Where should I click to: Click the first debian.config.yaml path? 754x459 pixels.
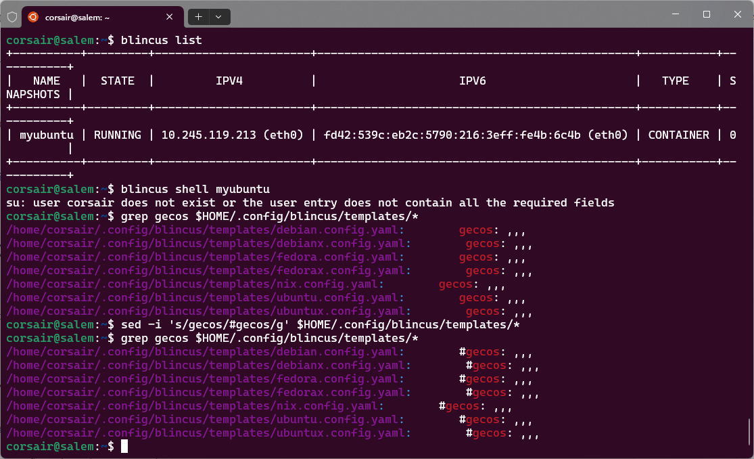pos(205,230)
